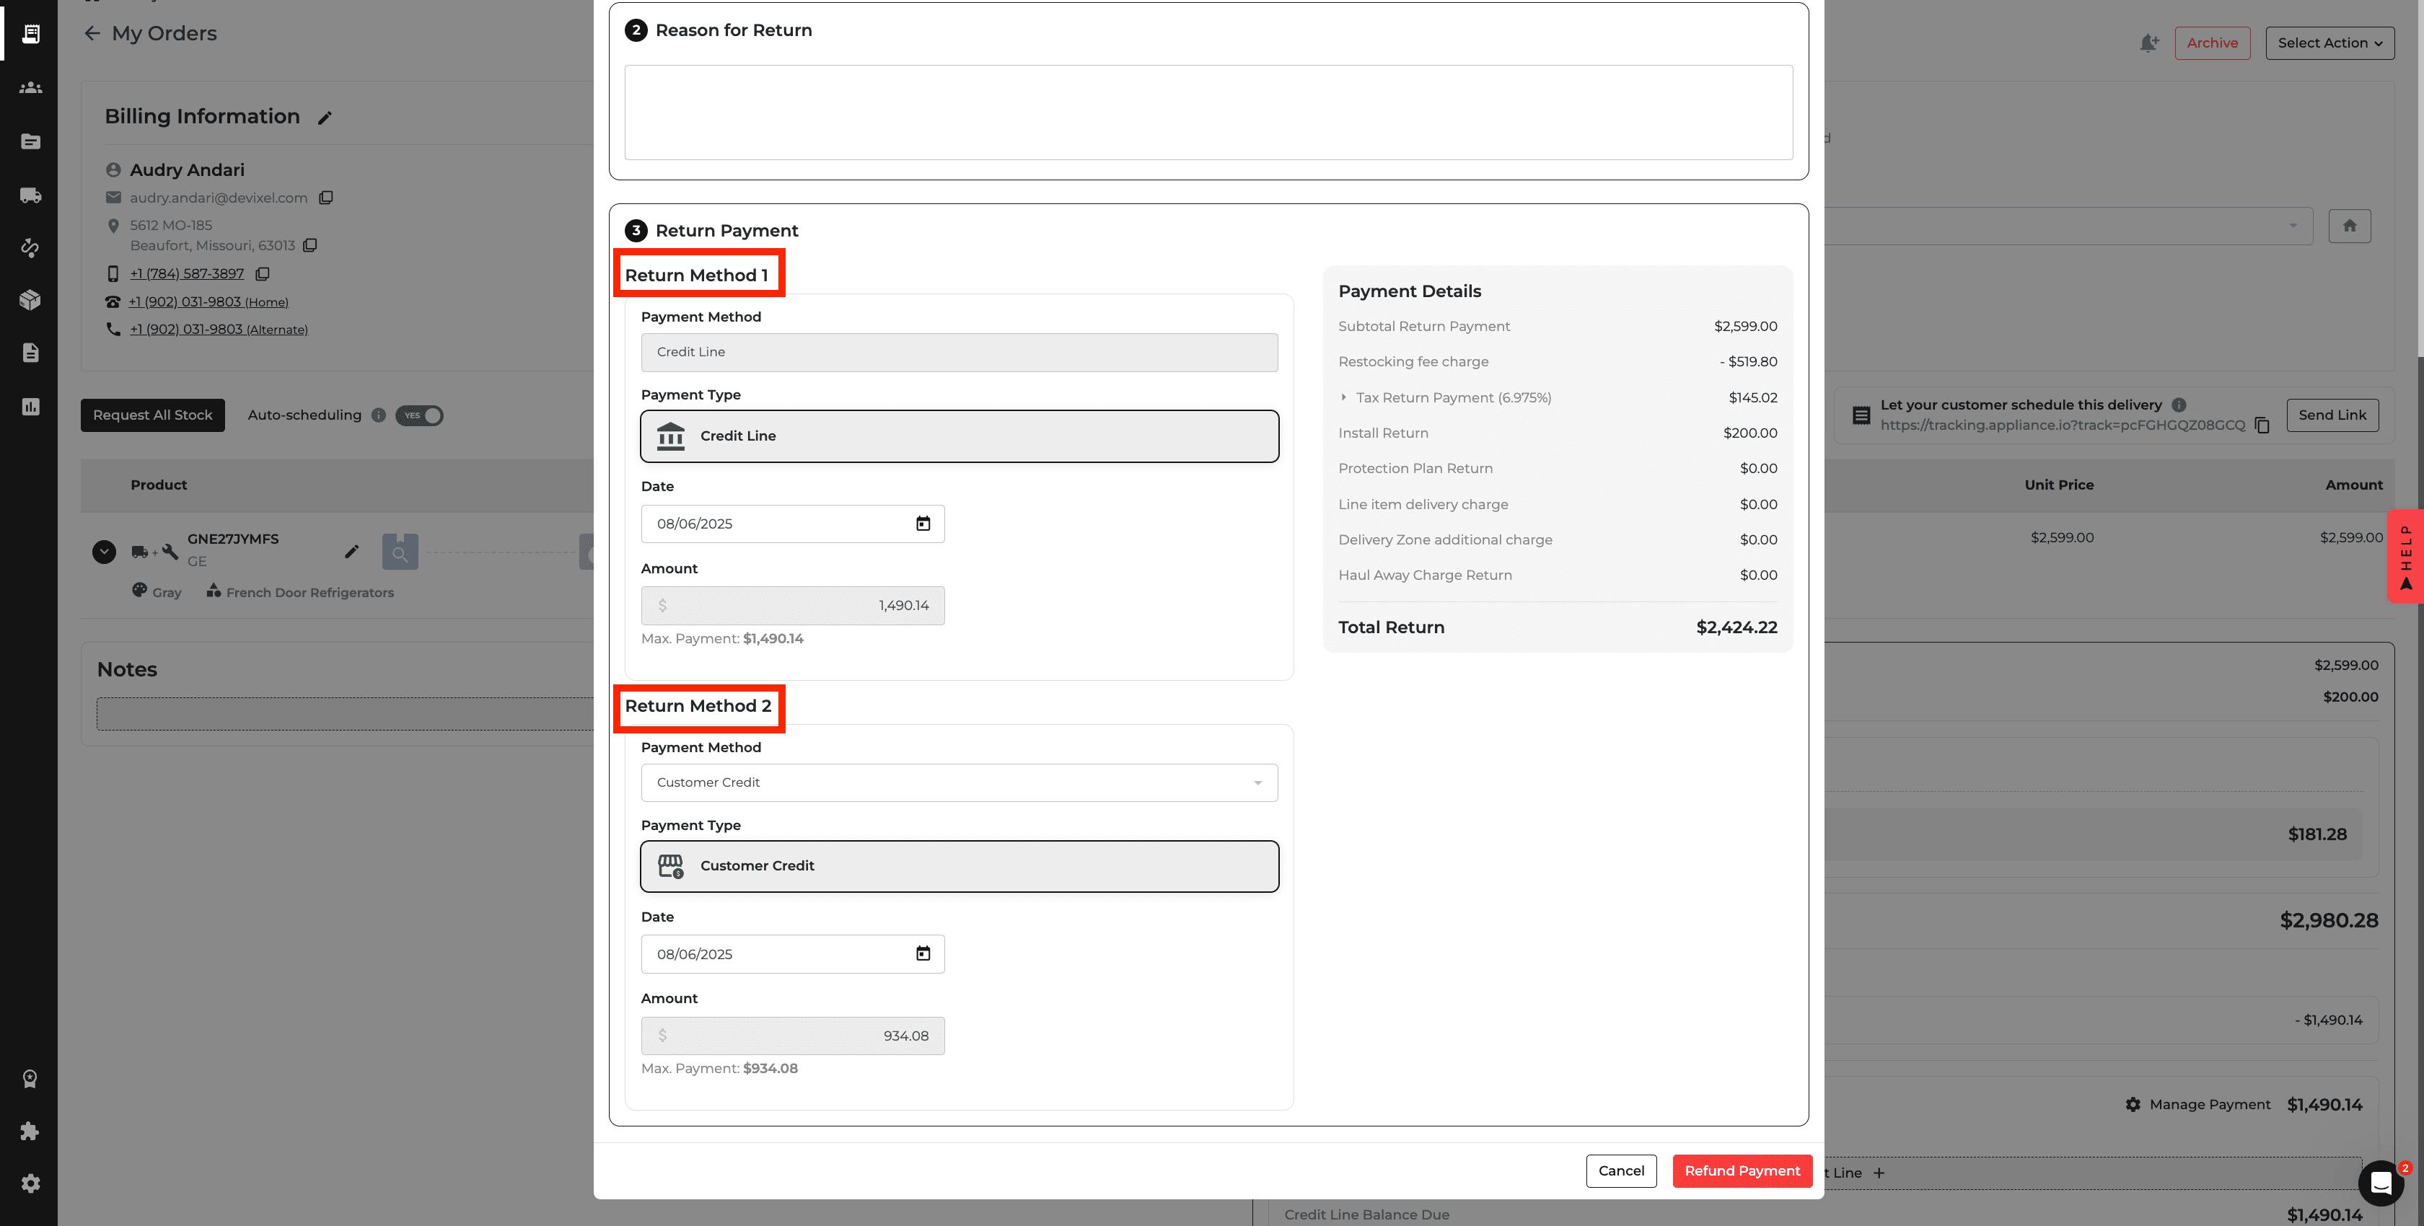Click the Max. Payment $934.08 text
The image size is (2424, 1226).
pyautogui.click(x=719, y=1069)
